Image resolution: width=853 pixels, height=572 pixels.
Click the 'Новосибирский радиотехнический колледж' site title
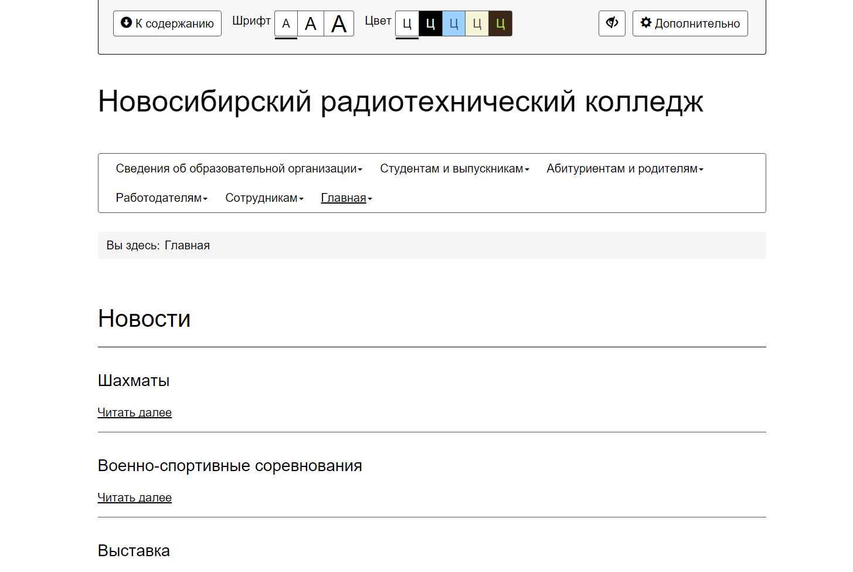[400, 101]
